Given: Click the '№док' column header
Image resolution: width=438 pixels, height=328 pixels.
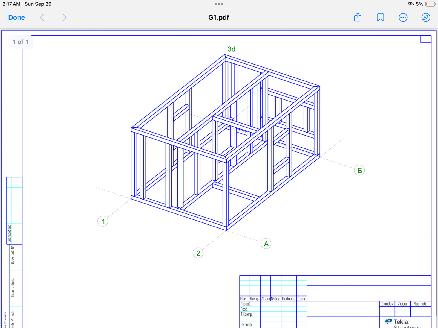Looking at the screenshot, I should click(276, 299).
